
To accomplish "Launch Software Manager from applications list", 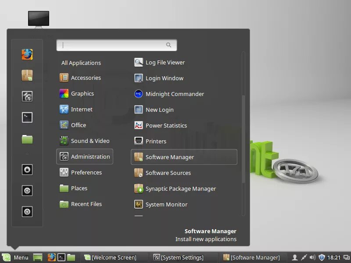I will 184,157.
